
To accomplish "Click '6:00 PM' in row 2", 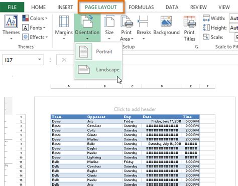I will (x=191, y=121).
